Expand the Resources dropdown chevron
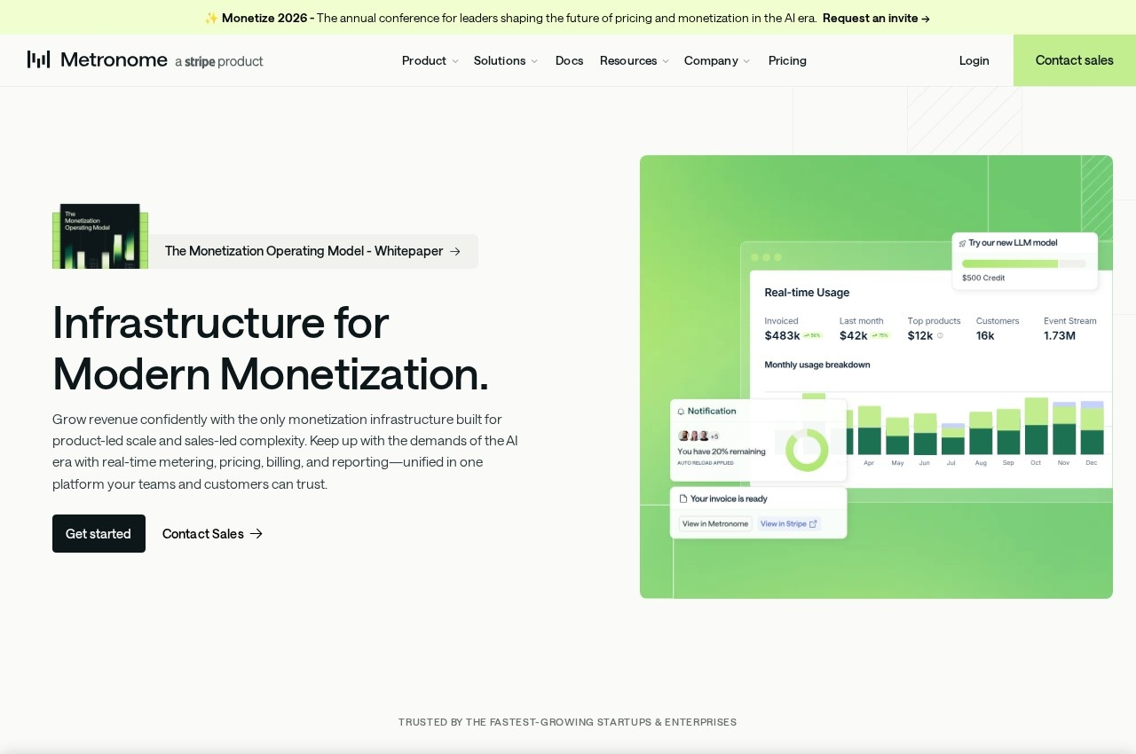Viewport: 1136px width, 754px height. [666, 61]
